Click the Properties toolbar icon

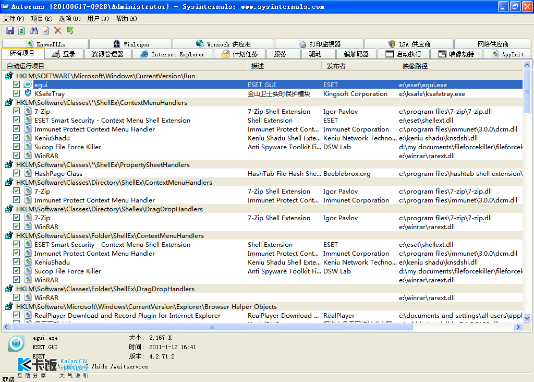[46, 31]
